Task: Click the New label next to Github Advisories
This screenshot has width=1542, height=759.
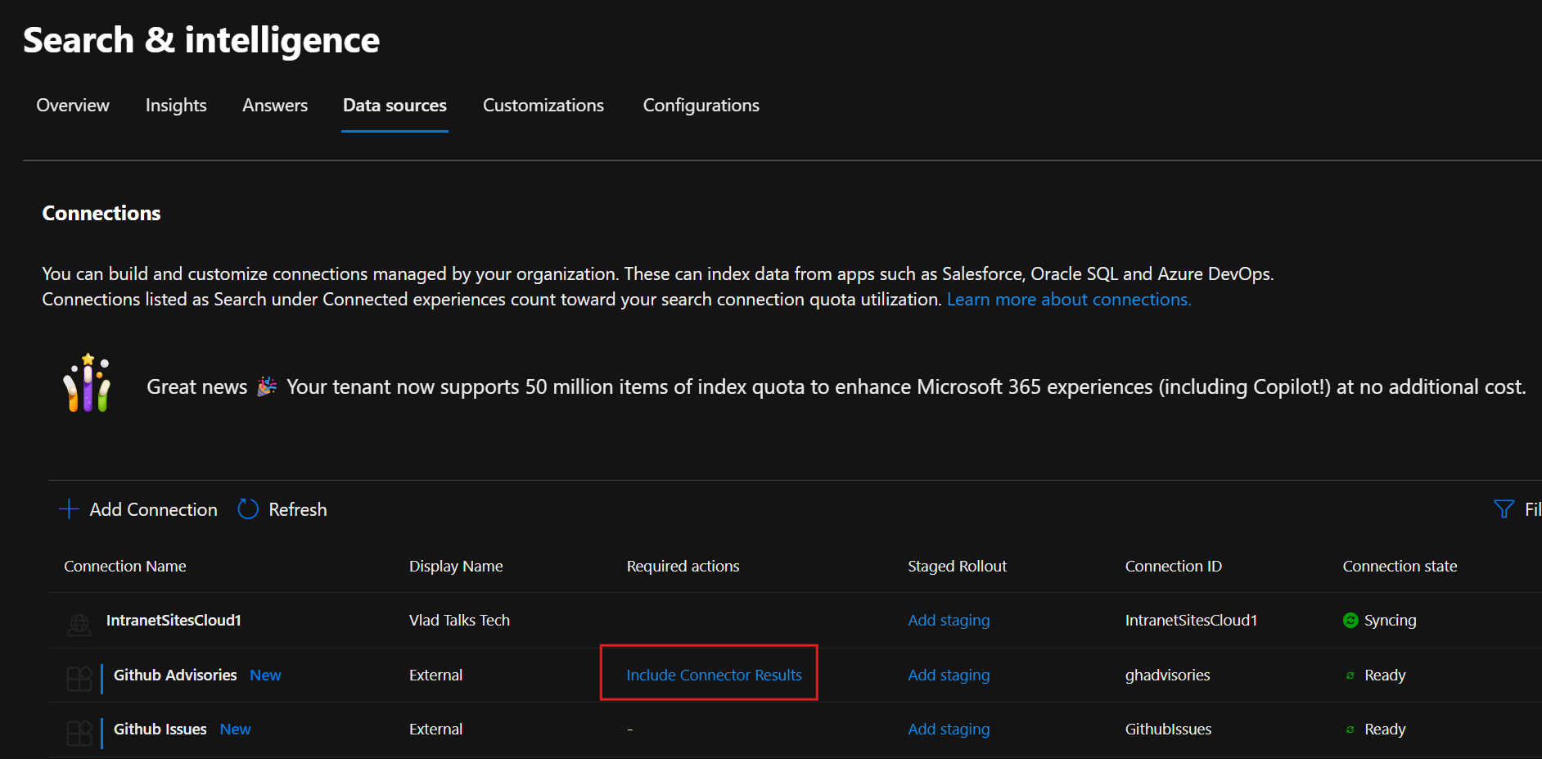Action: click(264, 675)
